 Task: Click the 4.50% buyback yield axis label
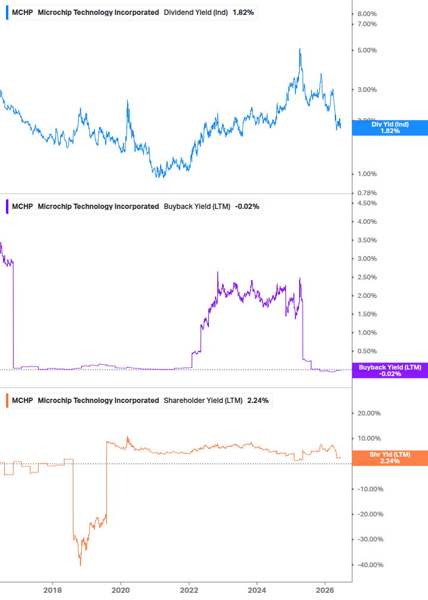point(367,203)
